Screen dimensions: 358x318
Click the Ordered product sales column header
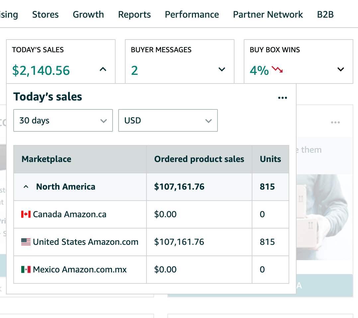point(199,159)
